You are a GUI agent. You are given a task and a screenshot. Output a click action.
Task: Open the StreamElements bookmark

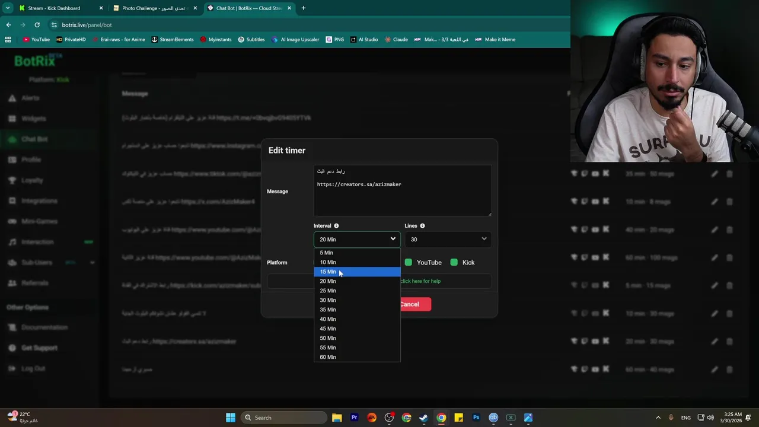pos(172,40)
